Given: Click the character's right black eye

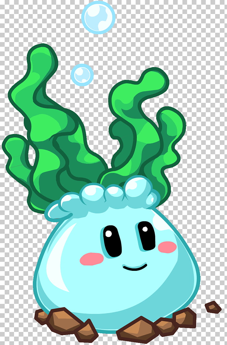Looking at the screenshot, I should pyautogui.click(x=147, y=236).
